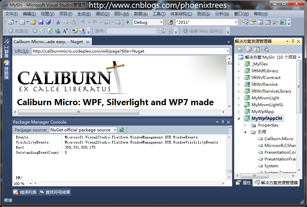
Task: Open the 帮助(H) menu
Action: click(261, 14)
